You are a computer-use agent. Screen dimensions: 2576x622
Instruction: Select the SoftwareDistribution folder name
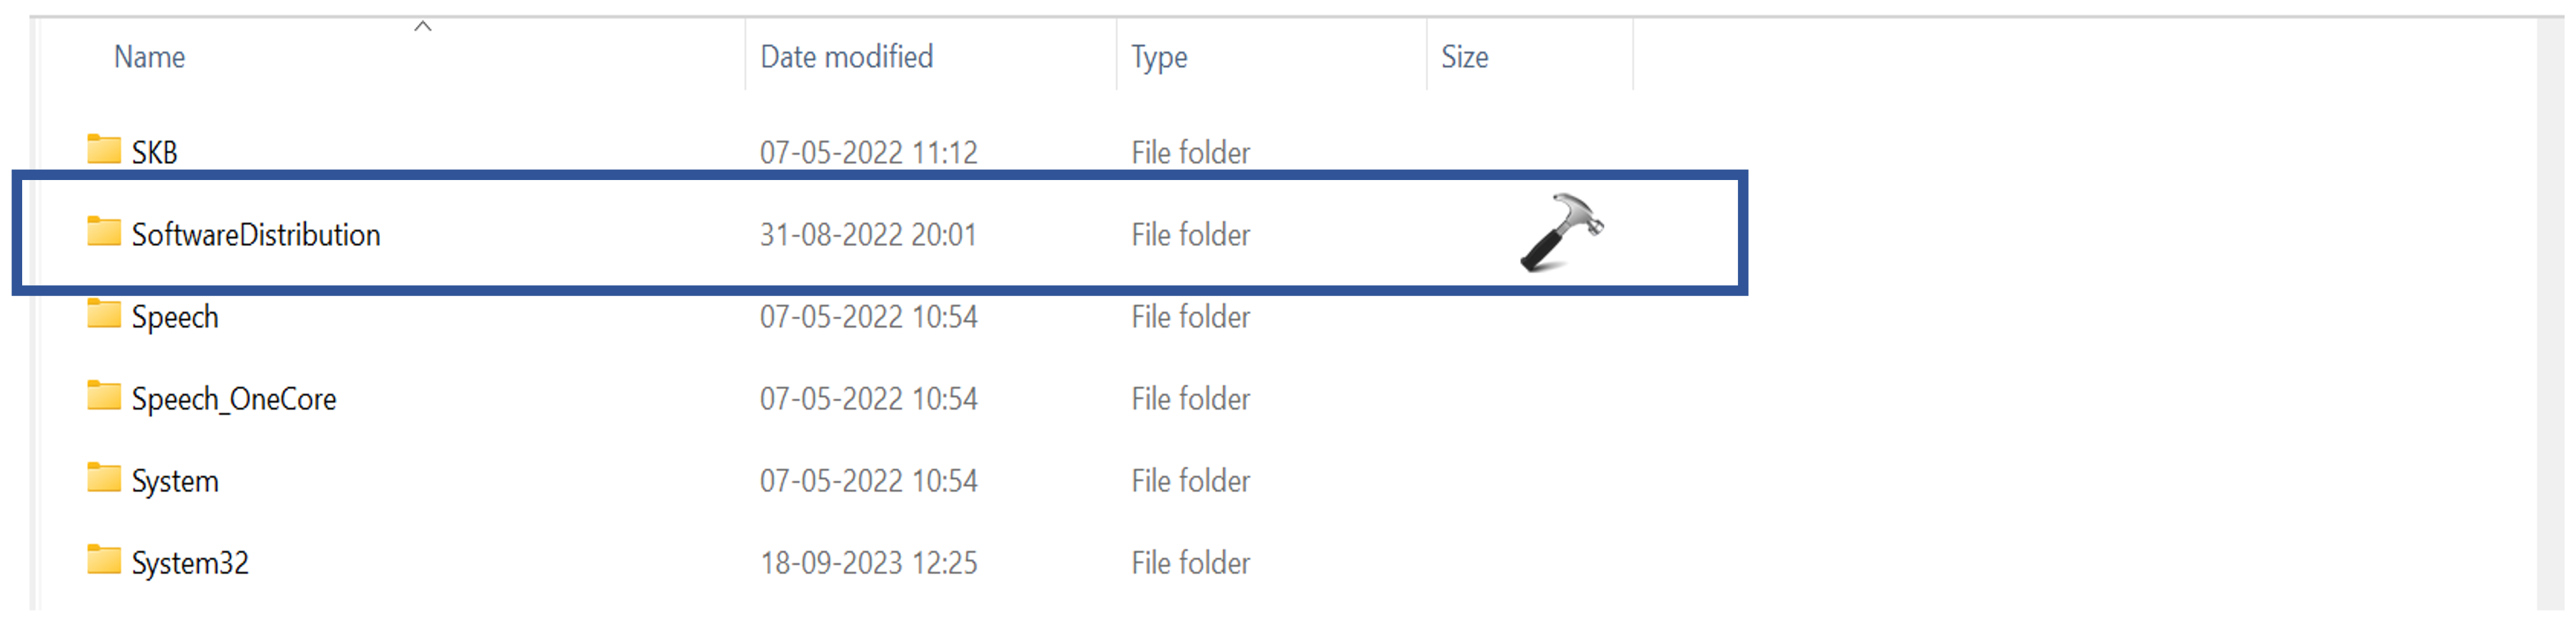(256, 234)
